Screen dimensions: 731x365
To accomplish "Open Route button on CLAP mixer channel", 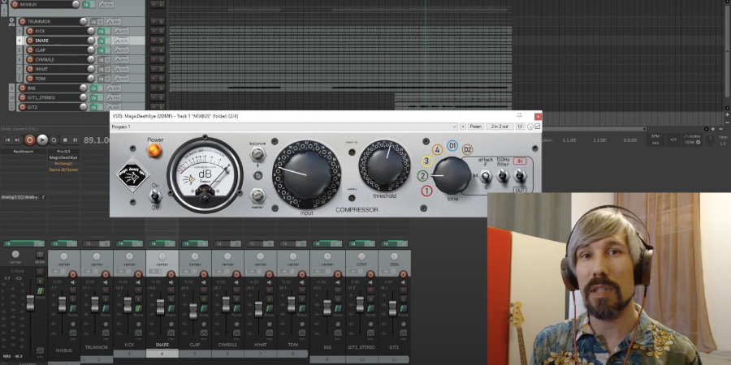I will tap(204, 307).
